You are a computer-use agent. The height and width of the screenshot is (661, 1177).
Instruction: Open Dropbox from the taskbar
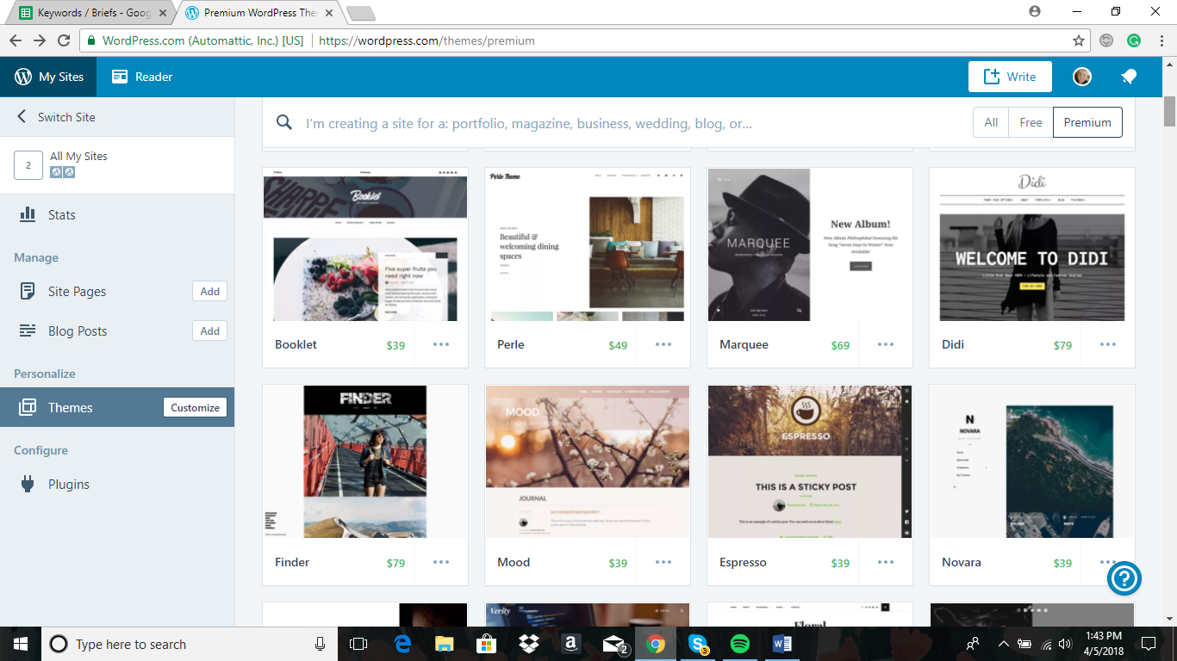point(529,644)
